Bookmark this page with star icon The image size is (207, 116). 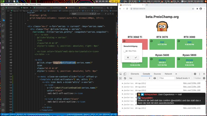193,9
